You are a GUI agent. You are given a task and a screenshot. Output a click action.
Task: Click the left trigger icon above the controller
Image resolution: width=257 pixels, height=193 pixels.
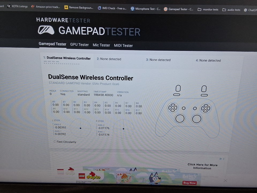(178, 88)
